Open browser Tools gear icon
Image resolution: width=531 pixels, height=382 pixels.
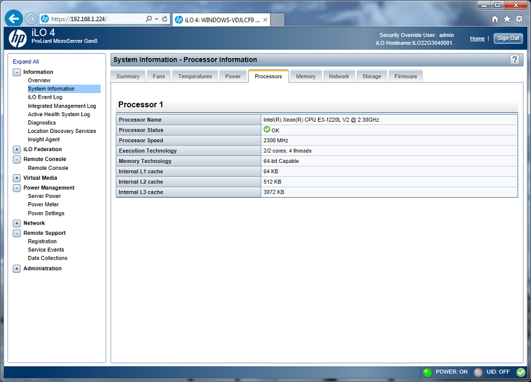(x=519, y=19)
